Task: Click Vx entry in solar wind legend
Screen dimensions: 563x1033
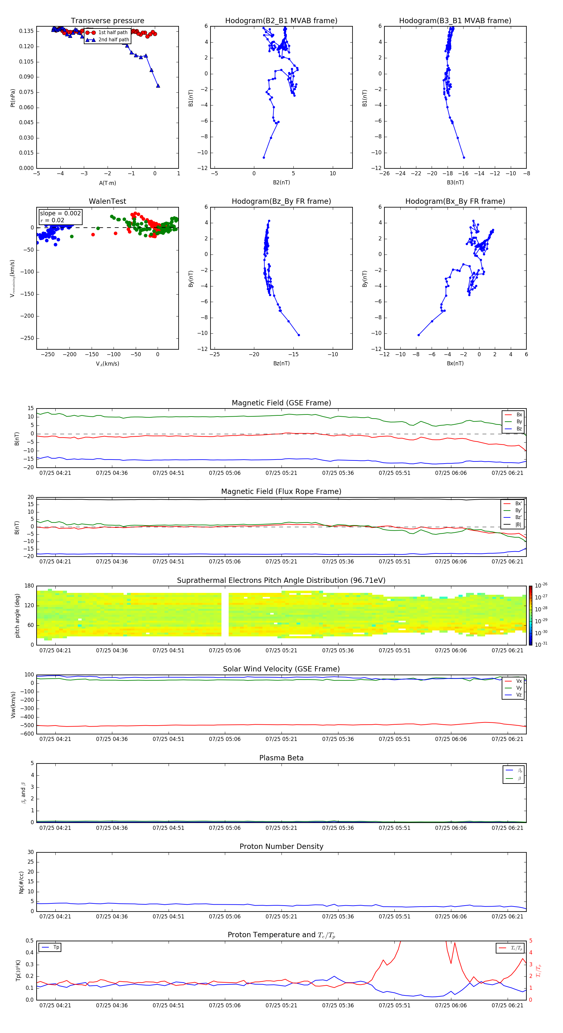Action: pos(513,681)
